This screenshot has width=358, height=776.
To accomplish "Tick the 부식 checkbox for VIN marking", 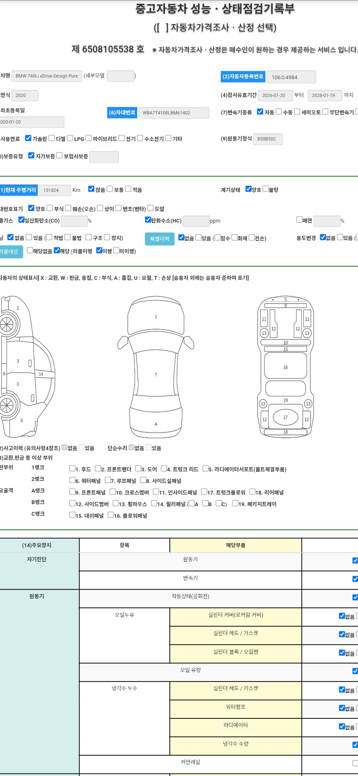I will coord(50,208).
